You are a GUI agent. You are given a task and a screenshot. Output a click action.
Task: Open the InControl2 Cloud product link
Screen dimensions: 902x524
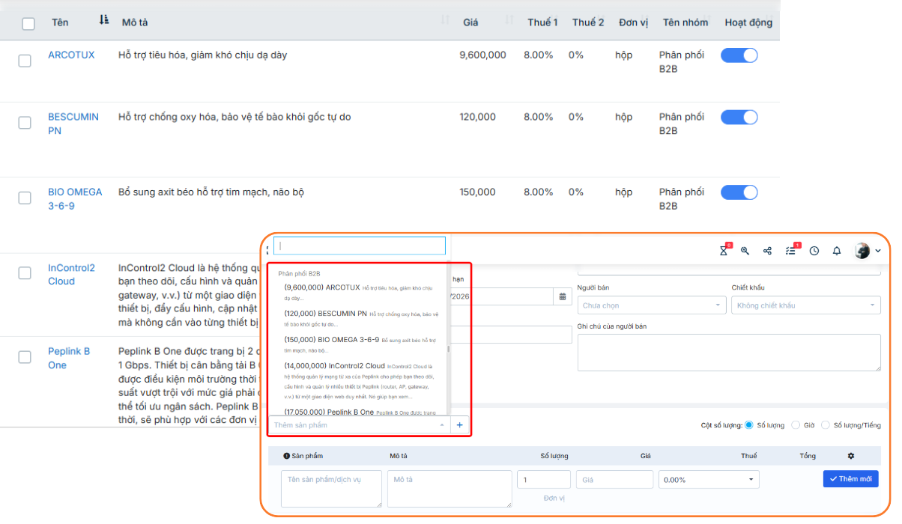pyautogui.click(x=71, y=275)
